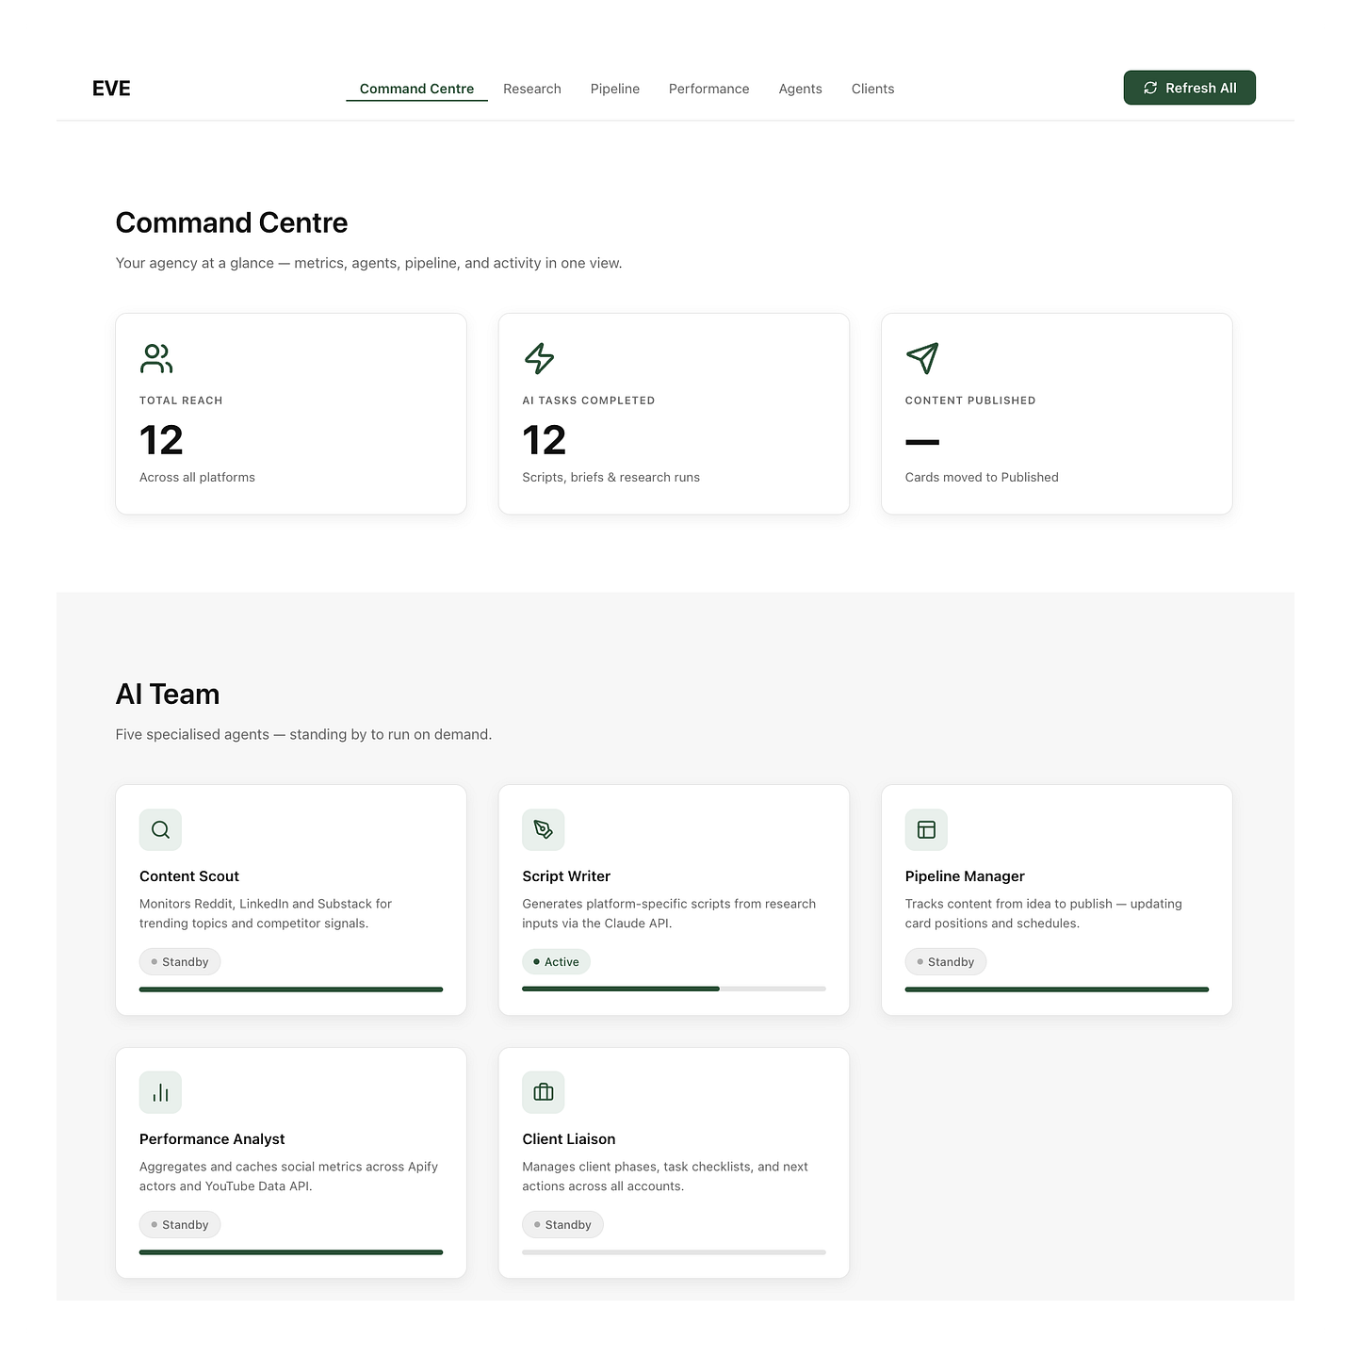The height and width of the screenshot is (1357, 1351).
Task: Click the Client Liaison progress bar
Action: coord(674,1252)
